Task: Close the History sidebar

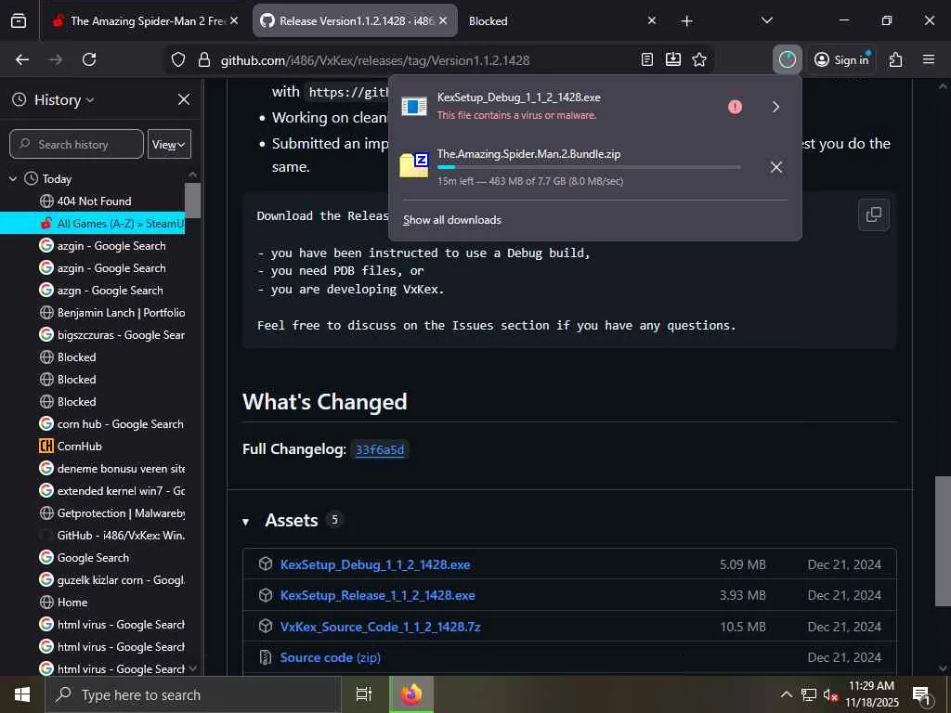Action: (184, 99)
